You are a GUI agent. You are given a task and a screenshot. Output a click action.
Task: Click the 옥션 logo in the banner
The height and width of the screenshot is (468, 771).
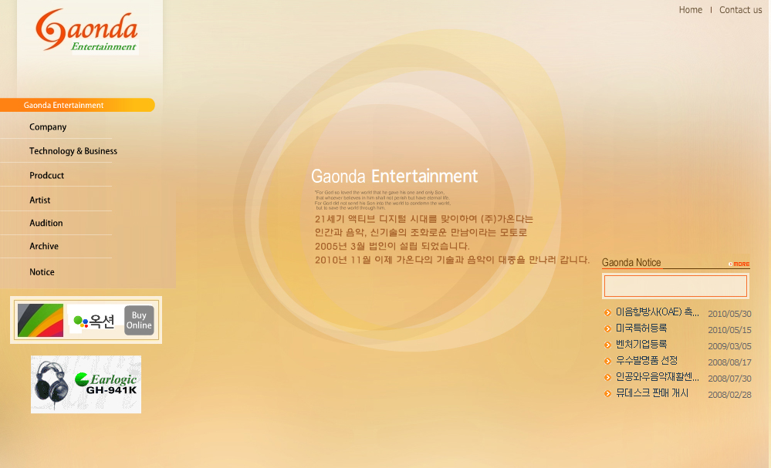94,322
